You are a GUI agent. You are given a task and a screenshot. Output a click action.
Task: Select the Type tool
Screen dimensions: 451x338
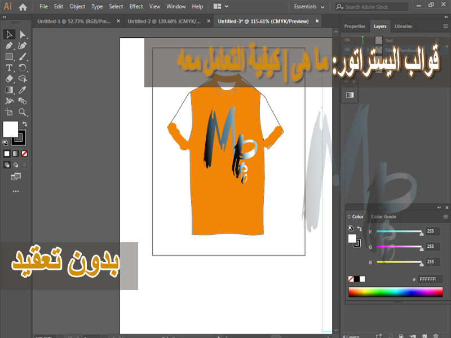(9, 68)
